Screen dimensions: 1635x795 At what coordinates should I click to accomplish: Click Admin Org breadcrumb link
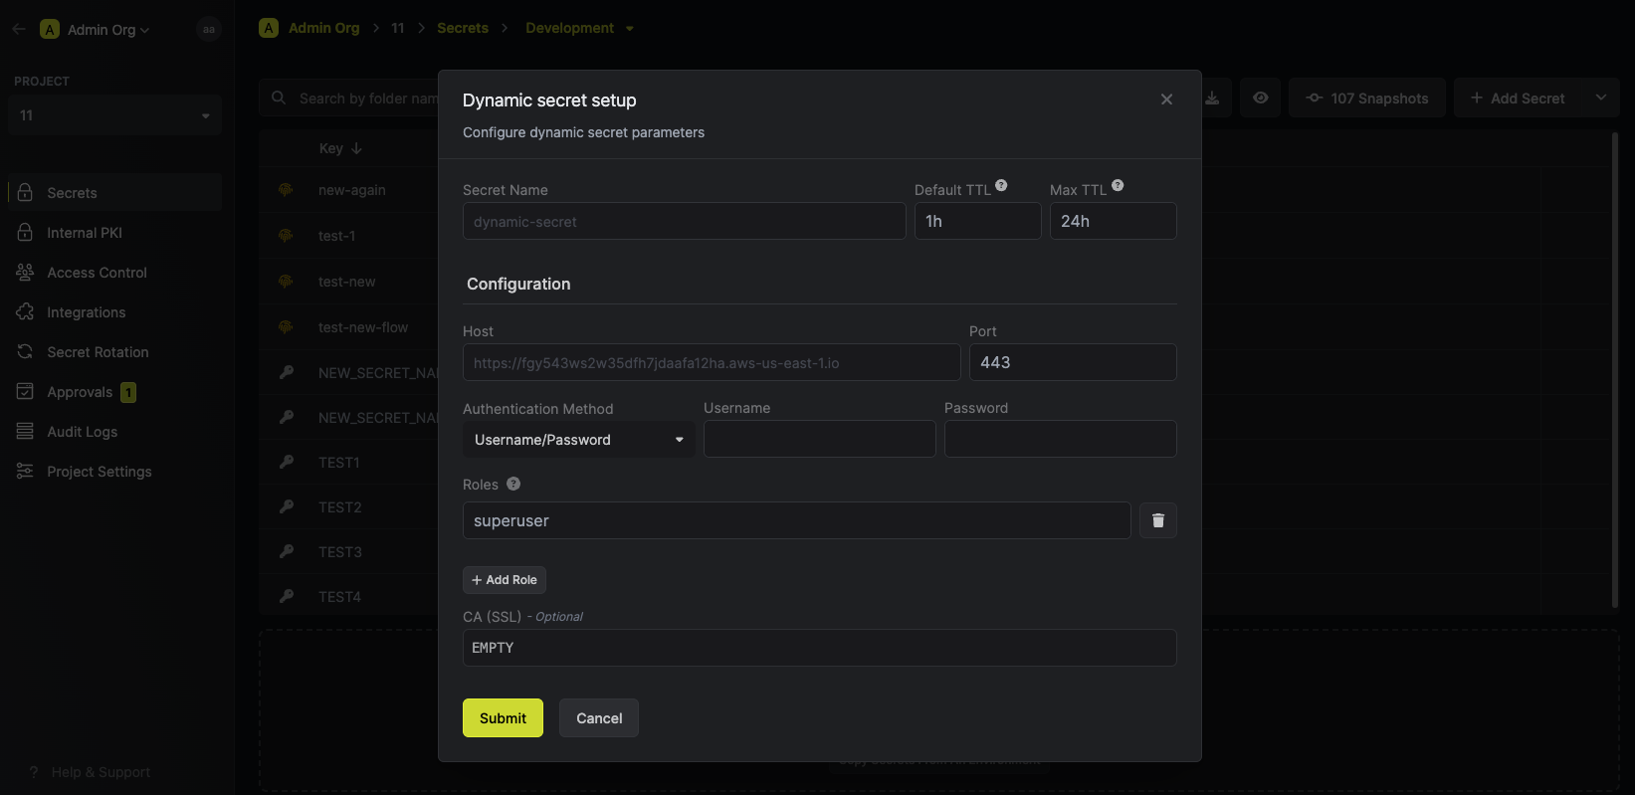click(x=323, y=28)
